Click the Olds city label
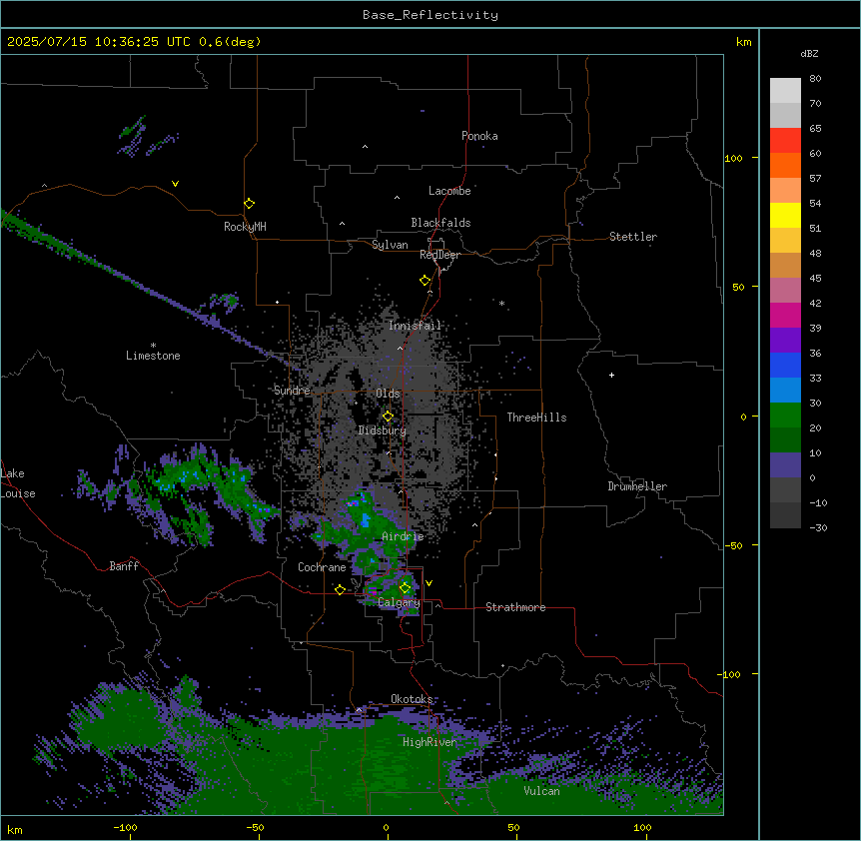861x841 pixels. click(388, 394)
